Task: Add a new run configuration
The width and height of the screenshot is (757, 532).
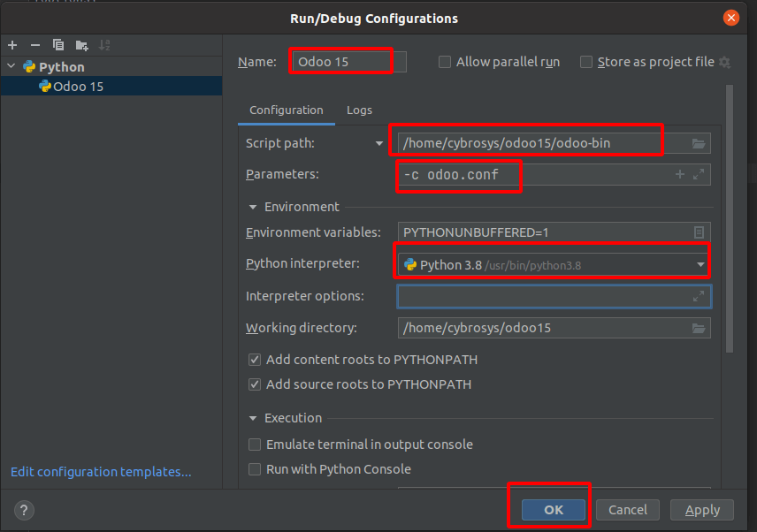Action: pyautogui.click(x=12, y=45)
